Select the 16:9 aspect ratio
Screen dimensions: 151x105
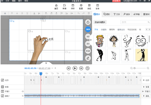(88, 29)
